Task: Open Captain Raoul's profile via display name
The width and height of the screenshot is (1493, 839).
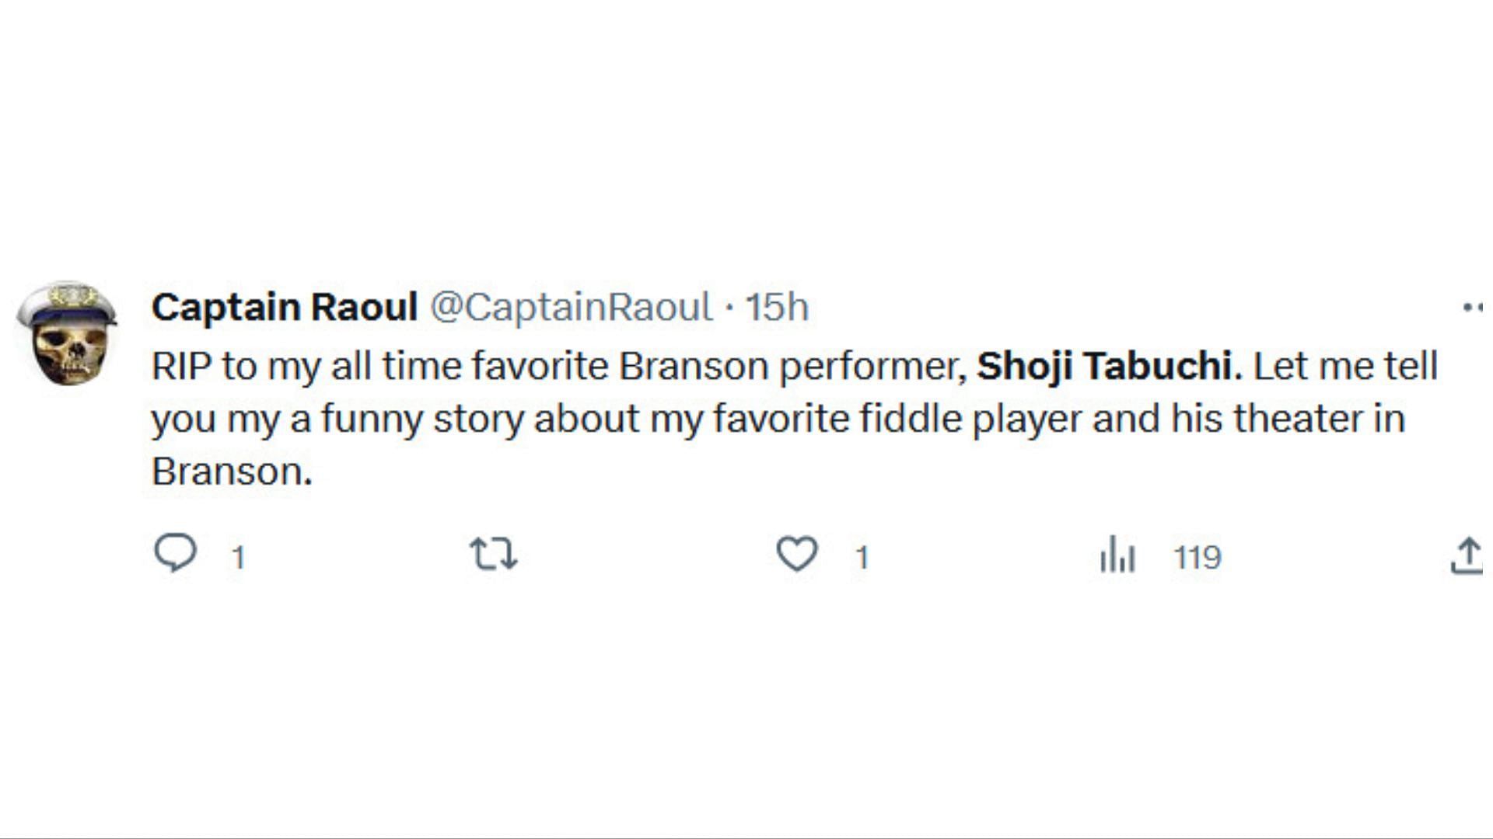Action: click(x=285, y=307)
